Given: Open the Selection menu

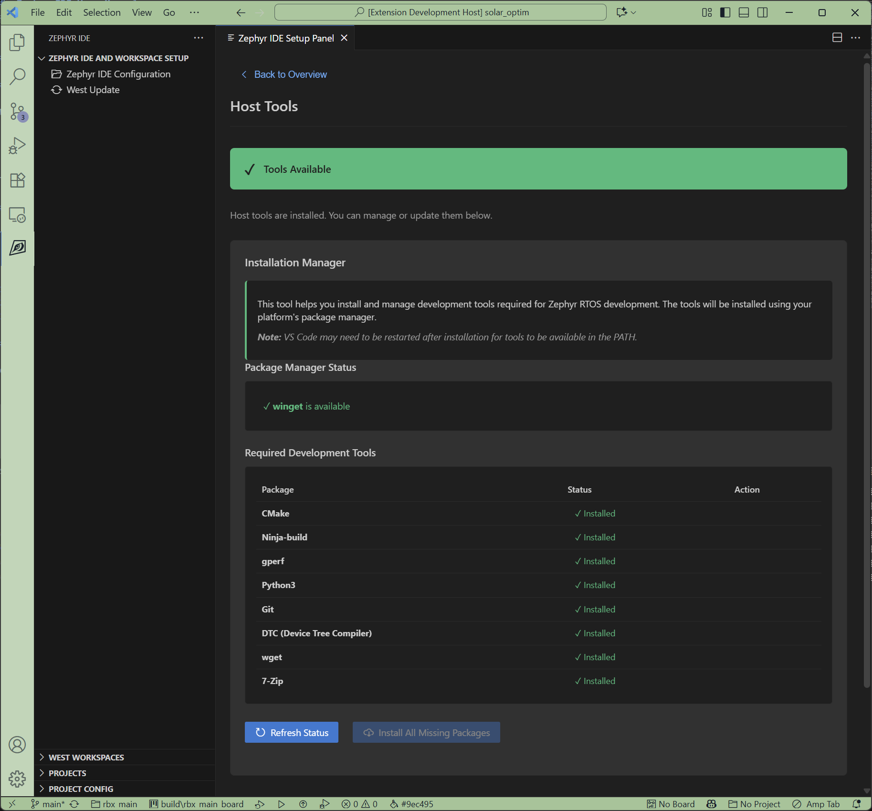Looking at the screenshot, I should (102, 12).
